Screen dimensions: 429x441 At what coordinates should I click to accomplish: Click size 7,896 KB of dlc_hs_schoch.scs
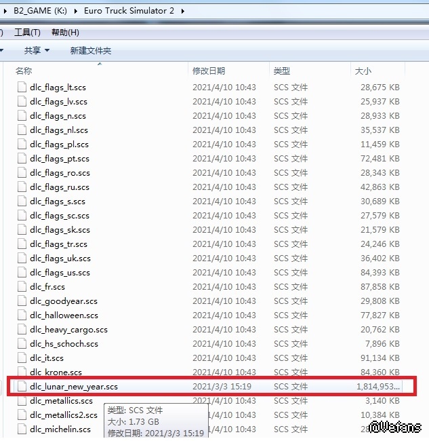tap(382, 344)
